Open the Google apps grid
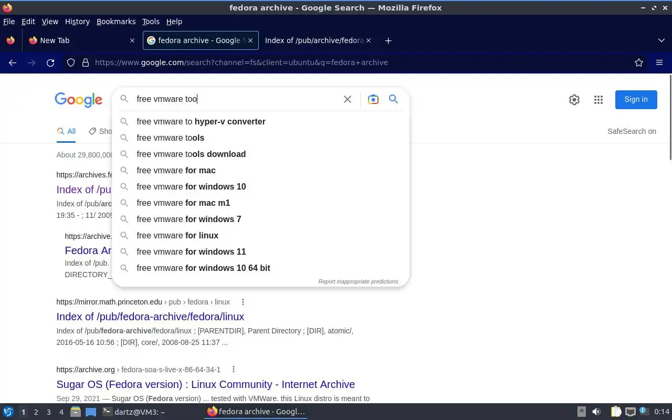672x420 pixels. pyautogui.click(x=598, y=100)
